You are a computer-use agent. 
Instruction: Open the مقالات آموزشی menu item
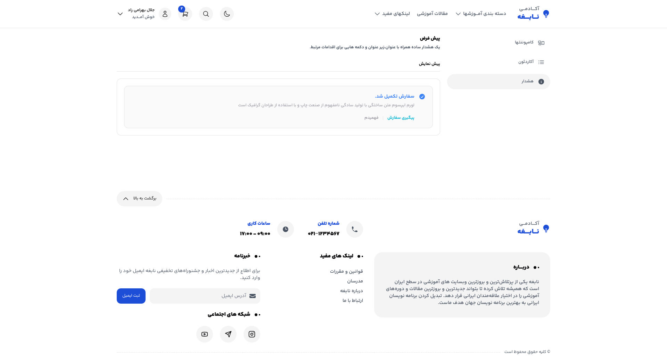coord(432,14)
